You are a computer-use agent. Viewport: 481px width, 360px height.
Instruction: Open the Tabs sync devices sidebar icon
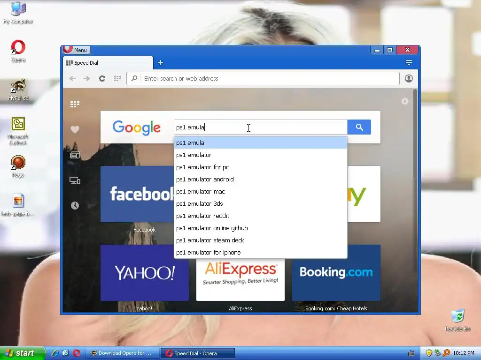pos(75,180)
